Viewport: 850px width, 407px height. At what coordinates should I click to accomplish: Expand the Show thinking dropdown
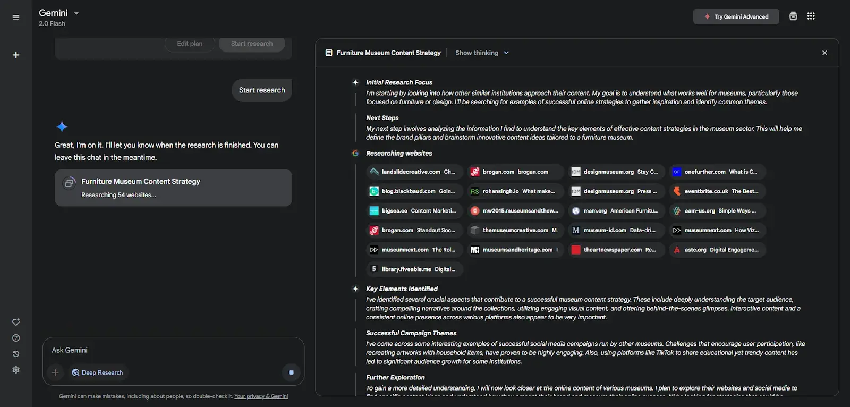click(482, 53)
